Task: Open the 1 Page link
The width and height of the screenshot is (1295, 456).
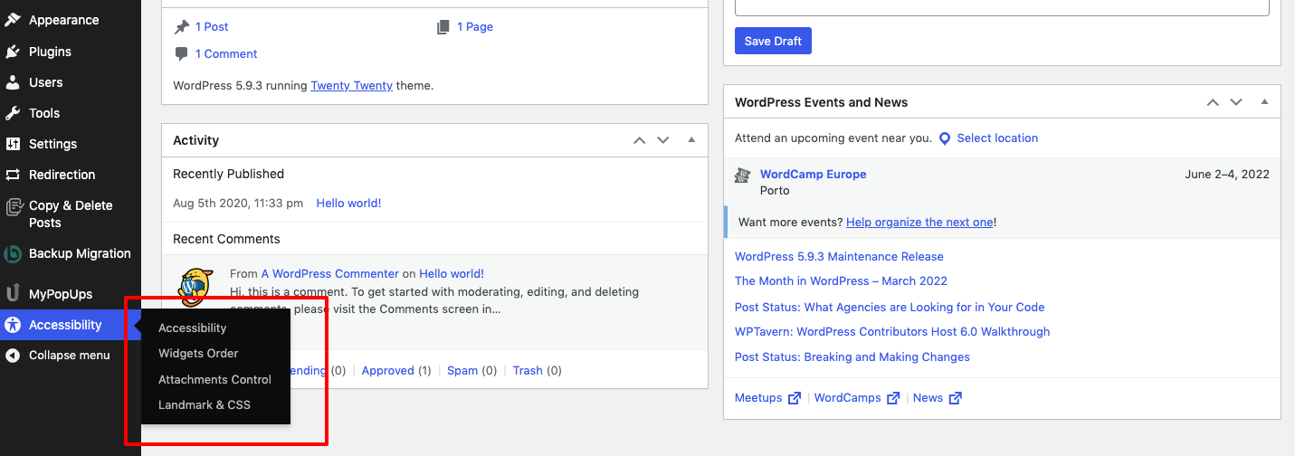Action: 475,27
